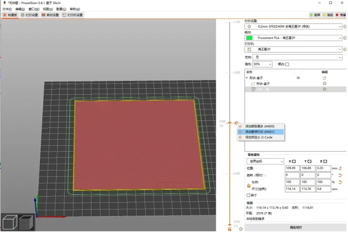Click the lower thumb of the layer slider
The image size is (348, 232).
pos(230,226)
